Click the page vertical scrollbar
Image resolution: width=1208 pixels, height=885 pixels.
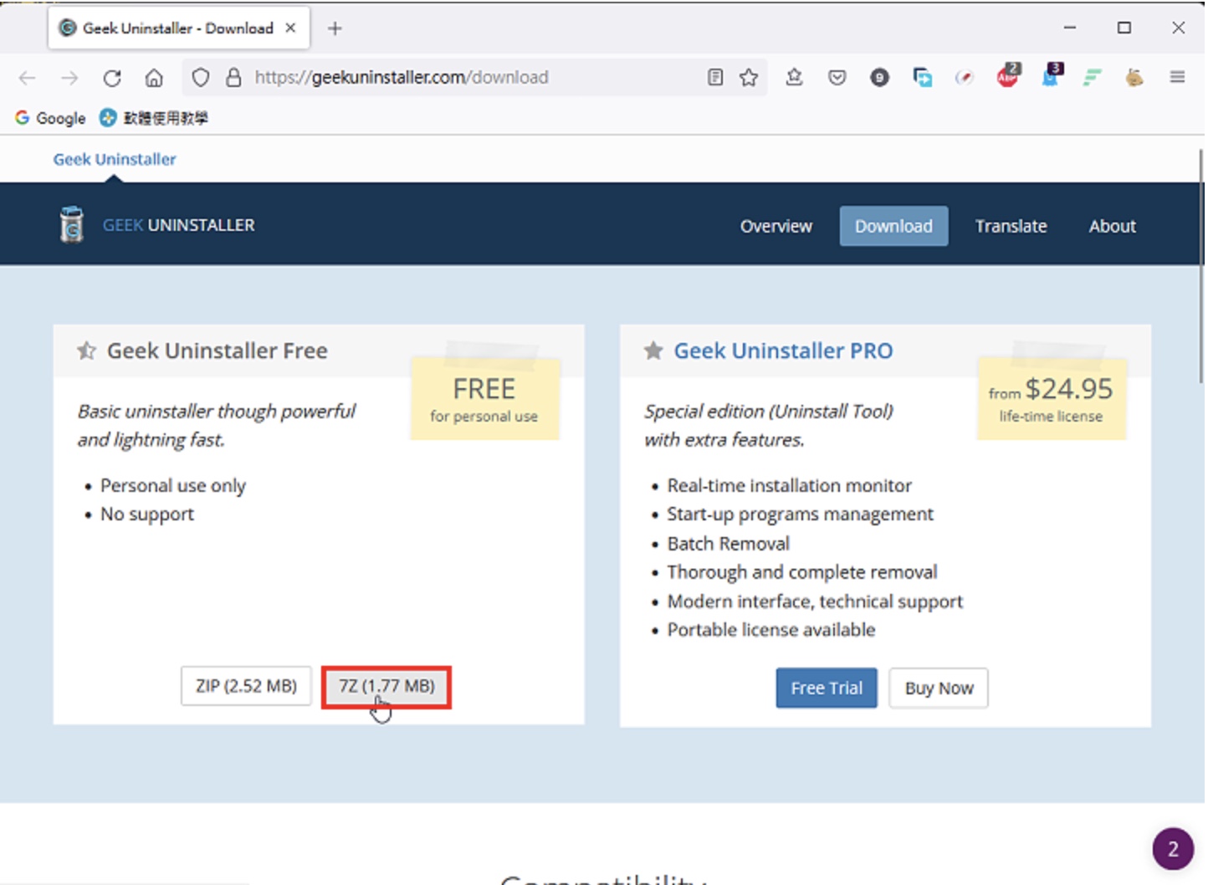pyautogui.click(x=1201, y=268)
